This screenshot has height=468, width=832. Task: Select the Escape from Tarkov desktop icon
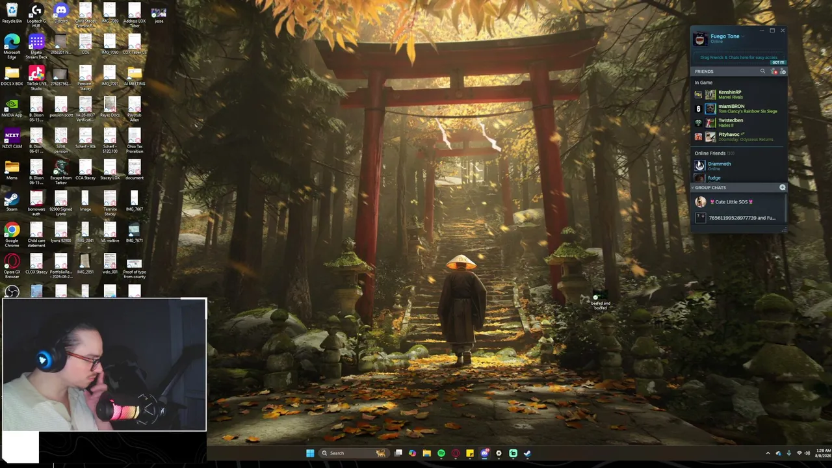(x=61, y=172)
